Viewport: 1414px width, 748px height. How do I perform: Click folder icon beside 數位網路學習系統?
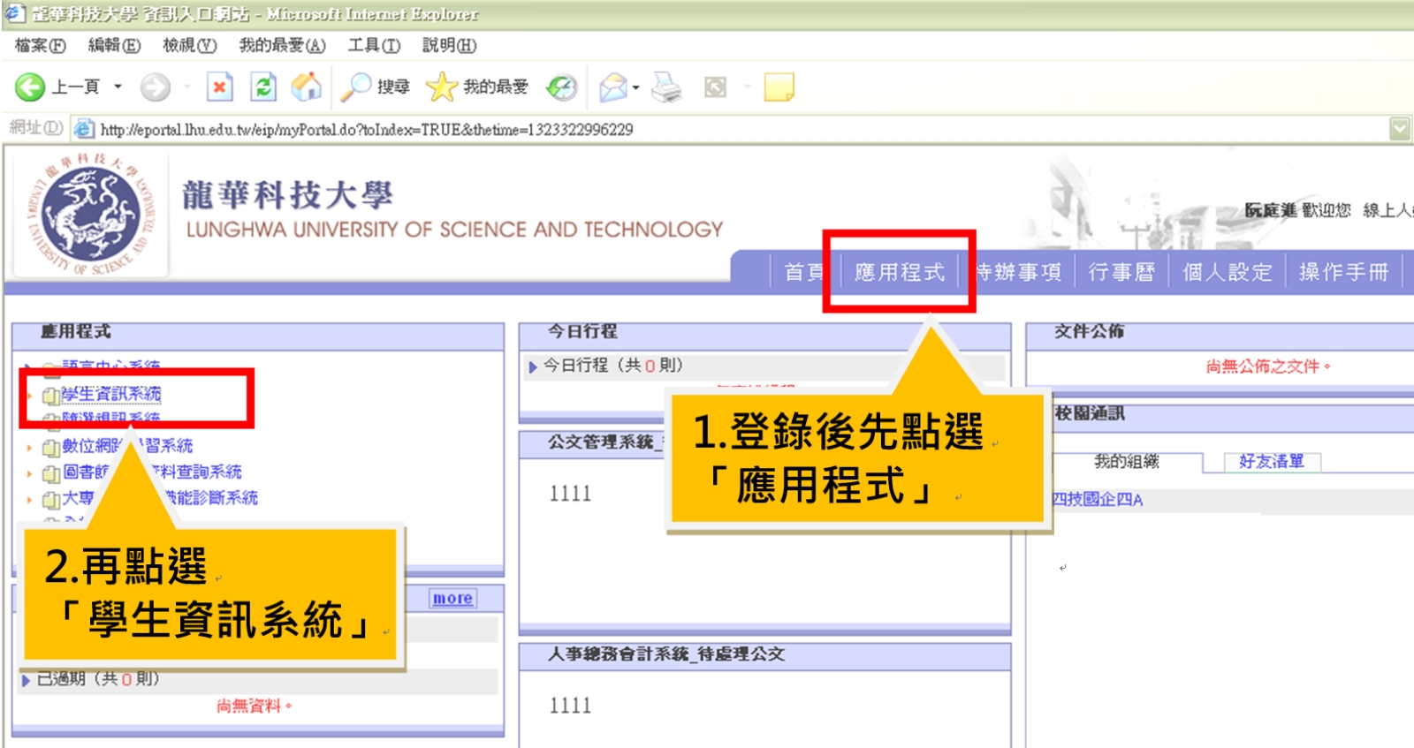tap(51, 448)
